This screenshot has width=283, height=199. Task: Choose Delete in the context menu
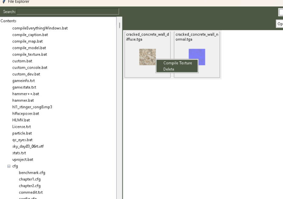tap(169, 69)
